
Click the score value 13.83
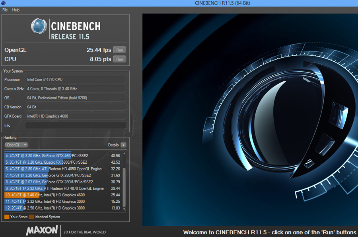point(115,208)
